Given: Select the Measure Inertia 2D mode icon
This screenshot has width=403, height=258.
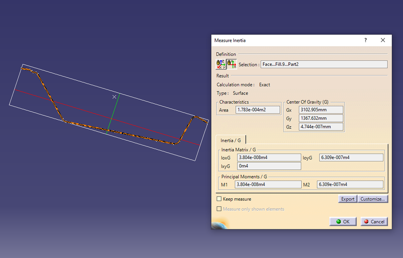Looking at the screenshot, I should pyautogui.click(x=231, y=64).
